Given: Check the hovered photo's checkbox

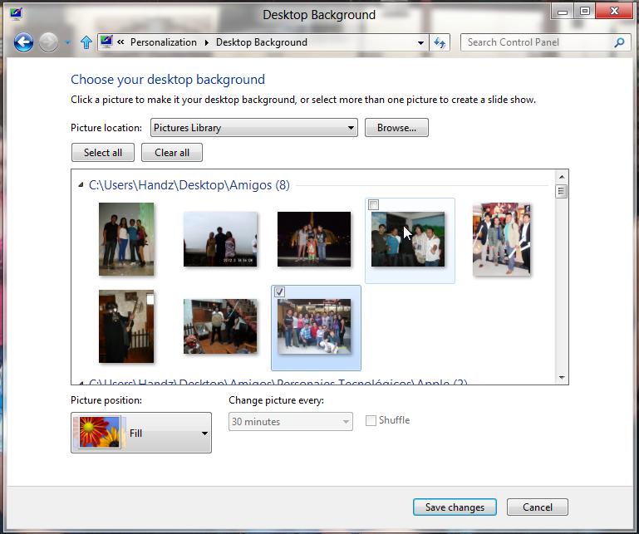Looking at the screenshot, I should click(x=374, y=205).
